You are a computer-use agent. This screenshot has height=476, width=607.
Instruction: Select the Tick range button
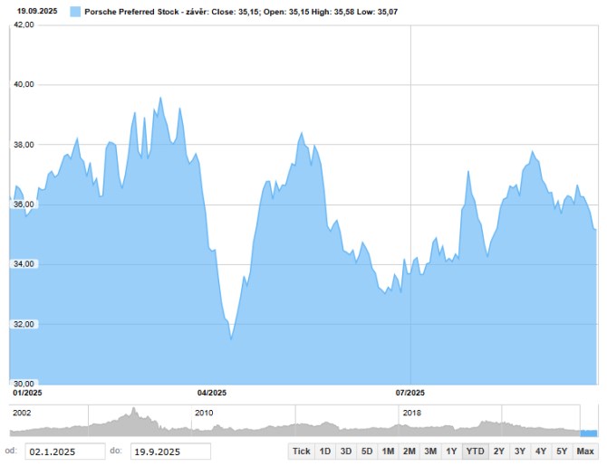pyautogui.click(x=301, y=452)
